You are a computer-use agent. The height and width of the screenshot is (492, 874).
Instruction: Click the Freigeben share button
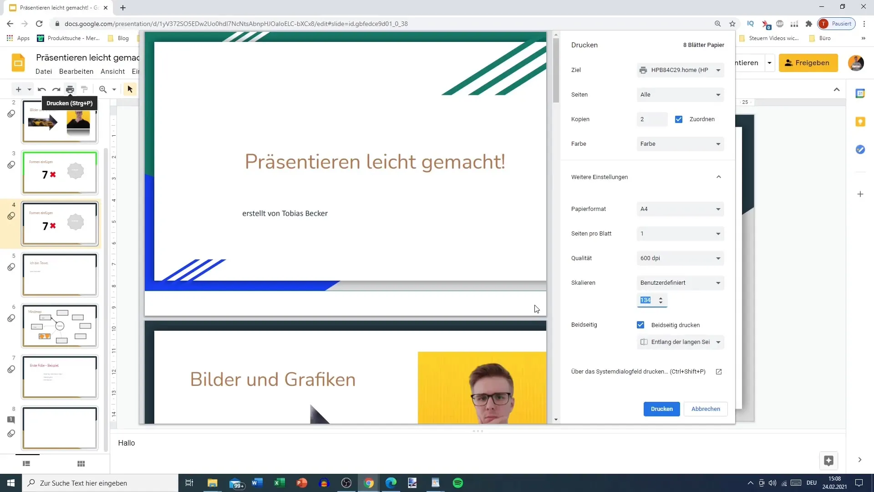pos(808,63)
